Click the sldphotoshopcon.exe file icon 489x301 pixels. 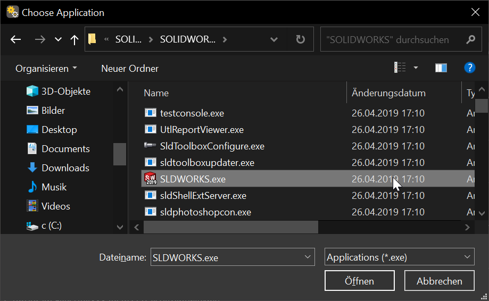coord(150,212)
